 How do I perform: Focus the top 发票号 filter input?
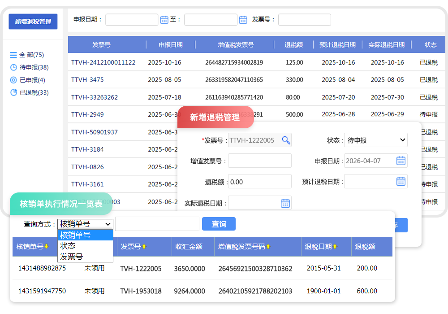tap(305, 20)
